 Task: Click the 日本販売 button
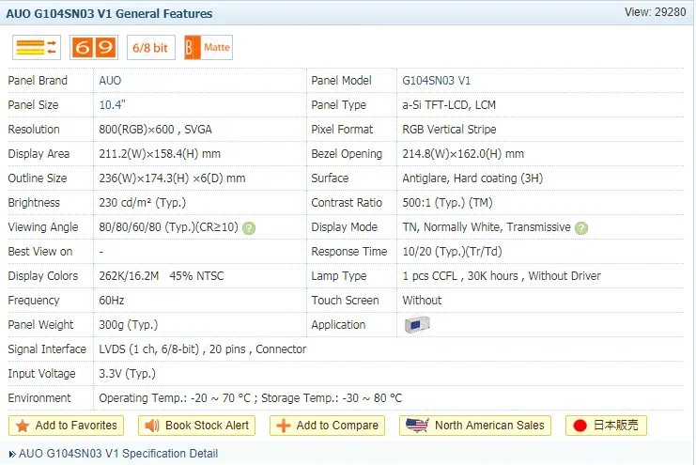[x=606, y=426]
